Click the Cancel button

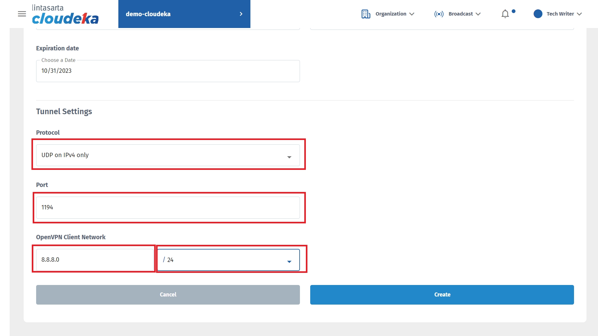[x=168, y=295]
